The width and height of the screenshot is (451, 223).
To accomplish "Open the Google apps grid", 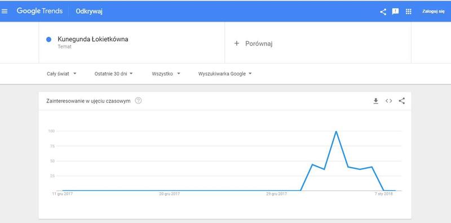I will [408, 11].
